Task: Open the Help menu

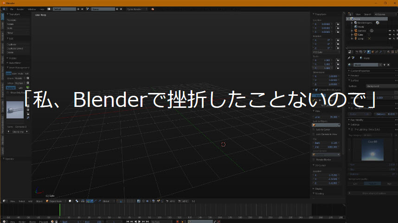Action: coord(42,9)
